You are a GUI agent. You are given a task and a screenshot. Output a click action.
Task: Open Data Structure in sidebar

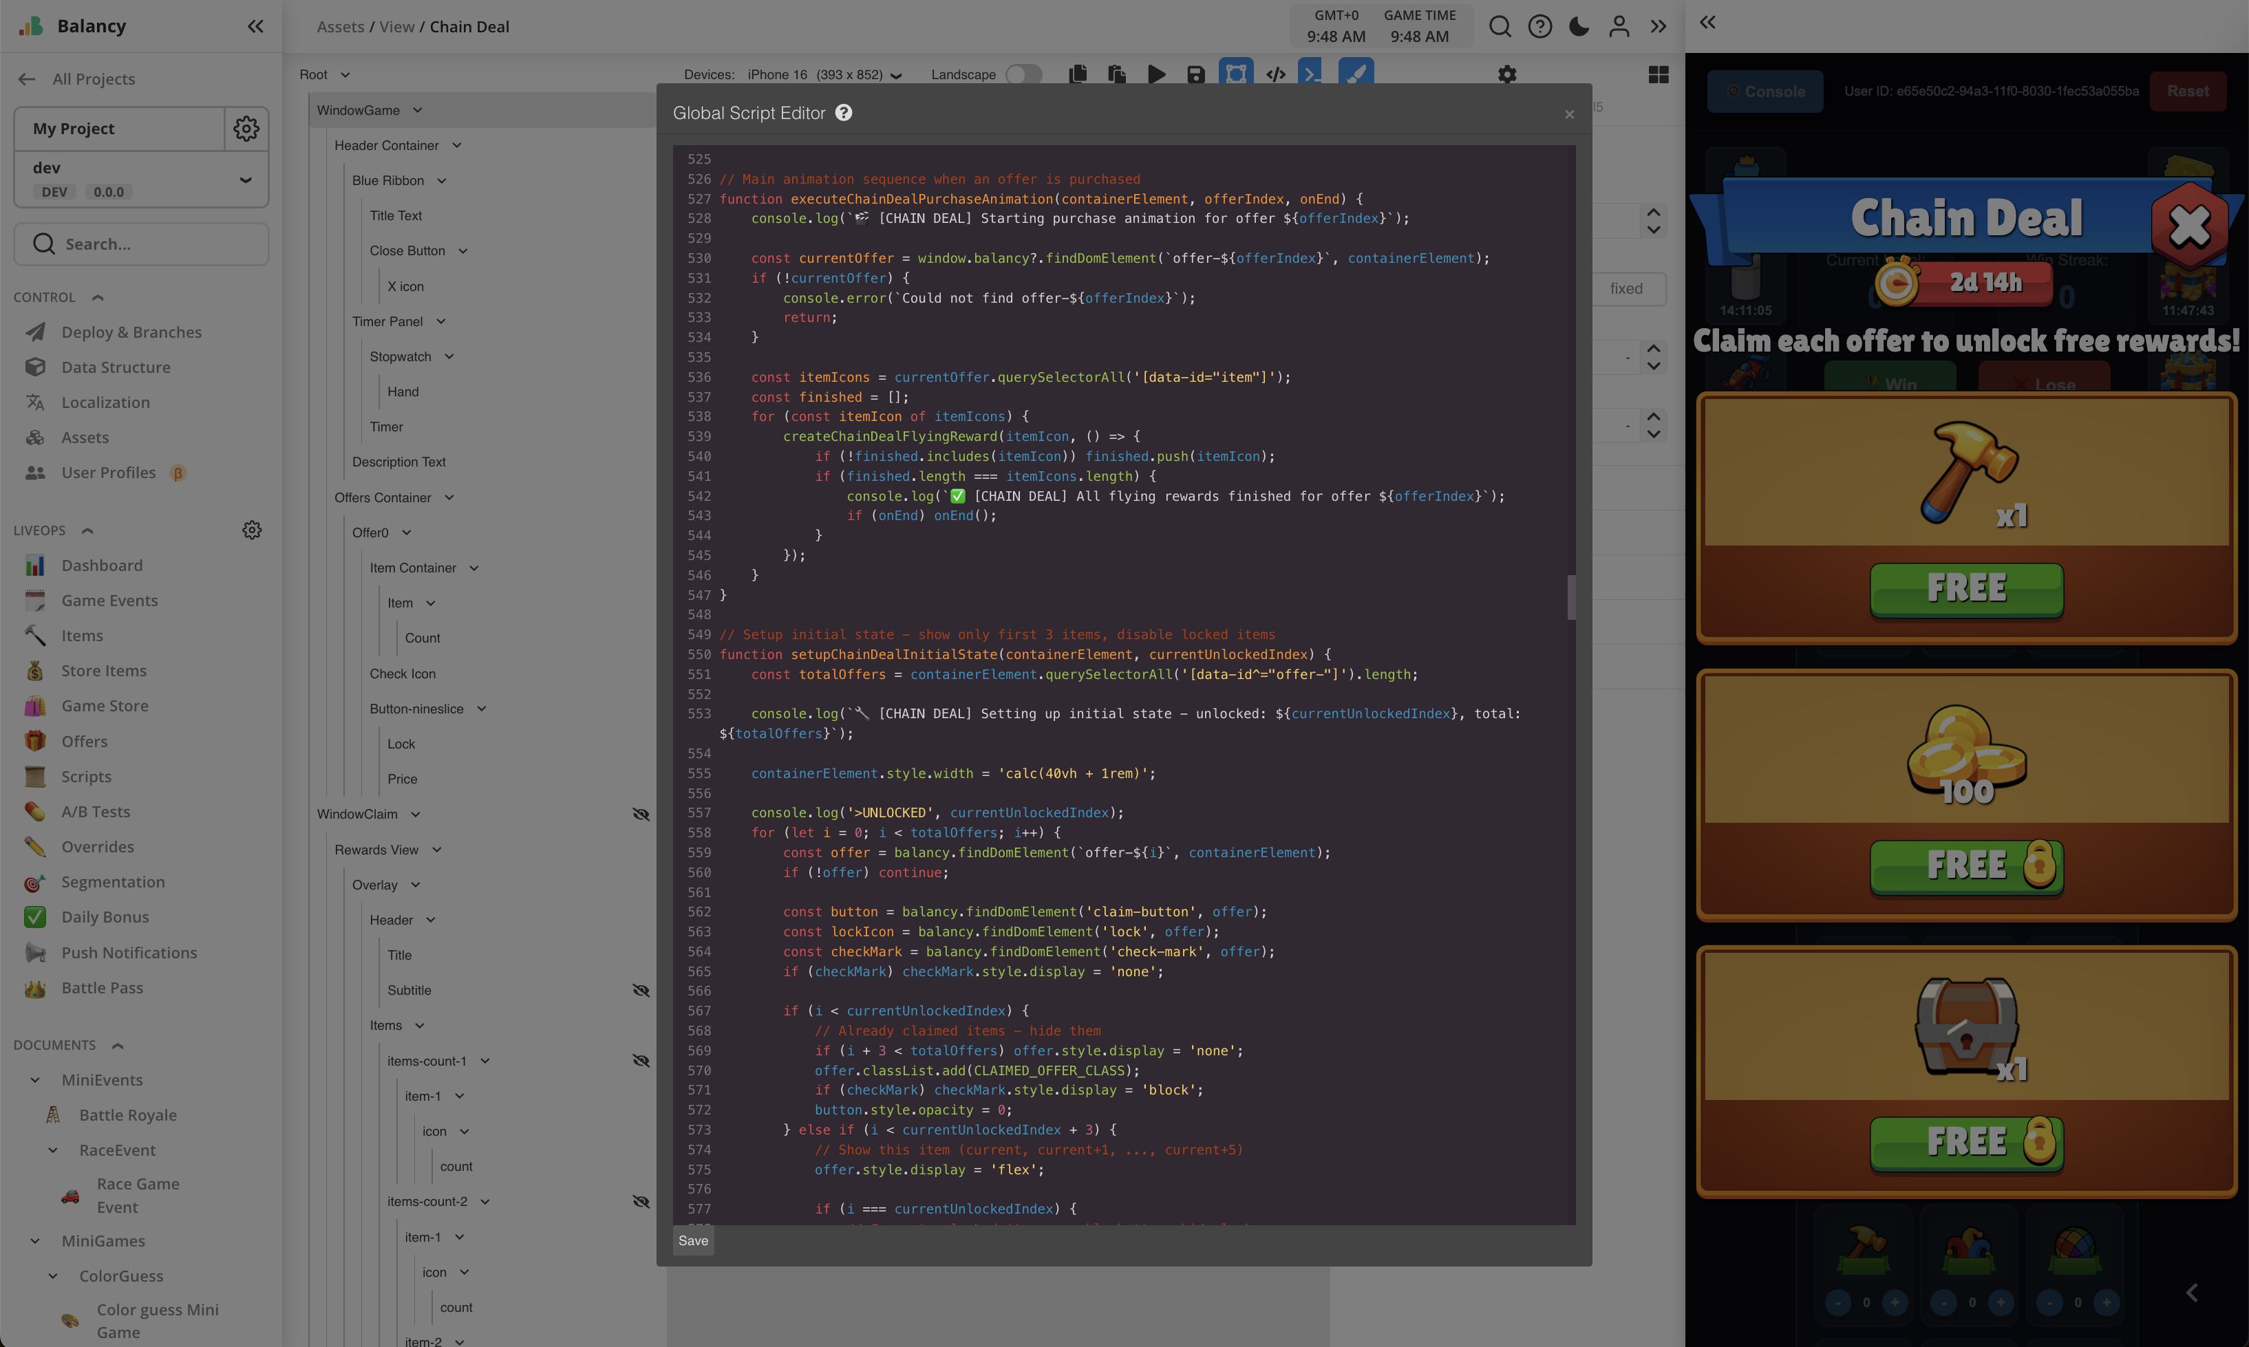click(116, 367)
